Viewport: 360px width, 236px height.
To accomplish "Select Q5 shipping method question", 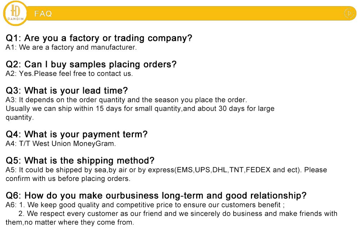I will [x=80, y=160].
